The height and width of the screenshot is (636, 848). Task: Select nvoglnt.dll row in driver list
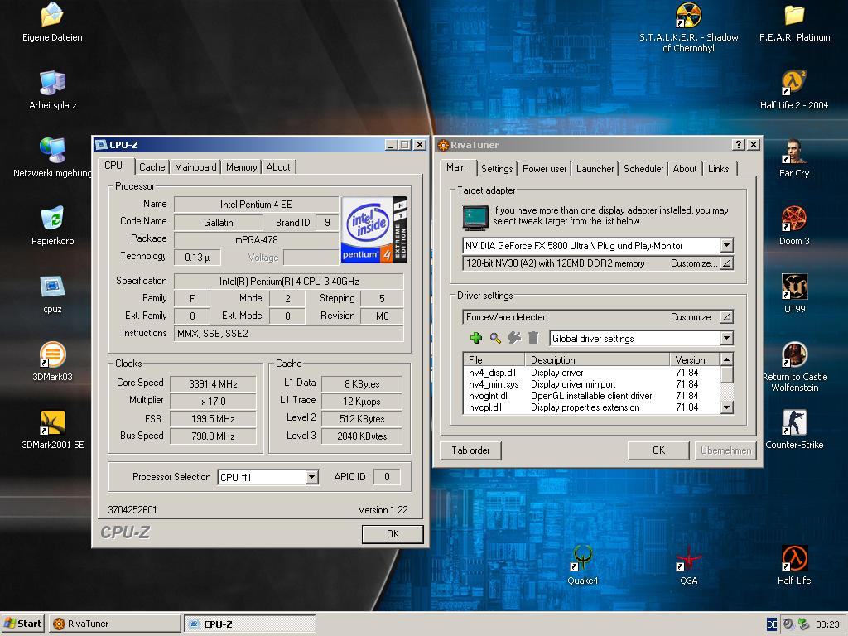[x=591, y=396]
